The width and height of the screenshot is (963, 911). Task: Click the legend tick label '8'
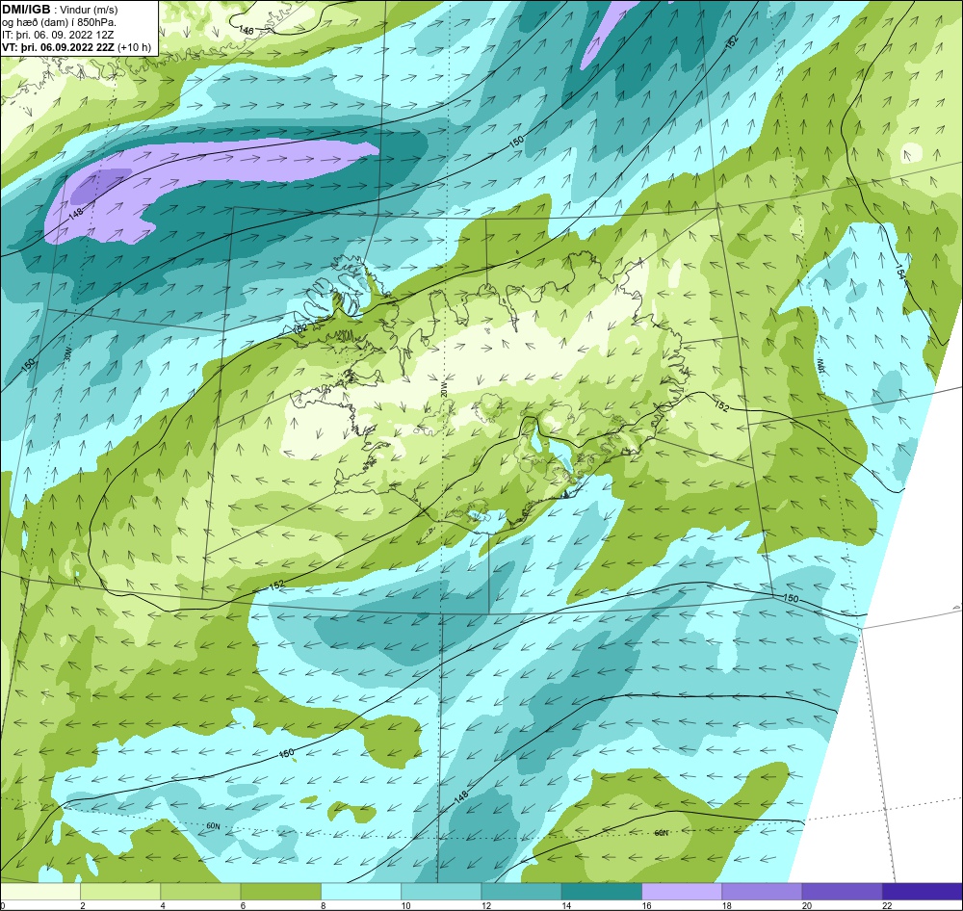[323, 905]
